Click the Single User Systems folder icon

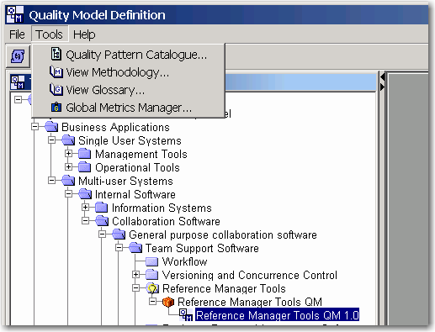coord(68,140)
